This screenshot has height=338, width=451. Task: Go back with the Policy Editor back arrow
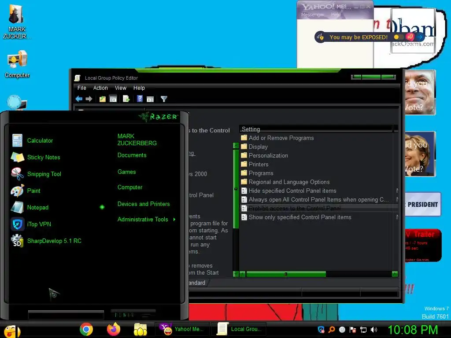[79, 99]
